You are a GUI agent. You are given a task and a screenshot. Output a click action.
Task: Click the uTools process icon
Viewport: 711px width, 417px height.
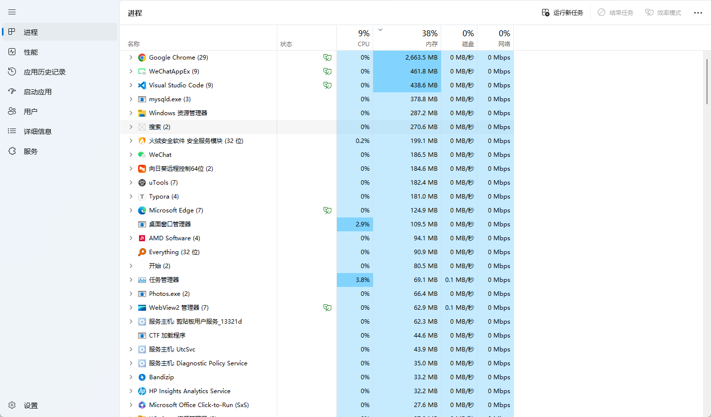(142, 183)
